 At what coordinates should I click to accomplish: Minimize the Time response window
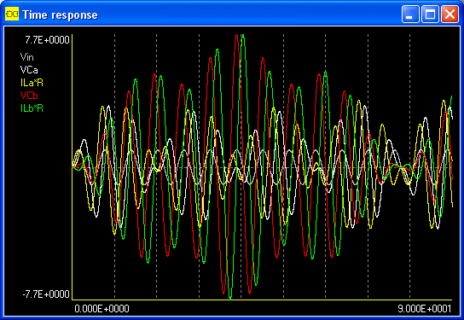point(410,14)
